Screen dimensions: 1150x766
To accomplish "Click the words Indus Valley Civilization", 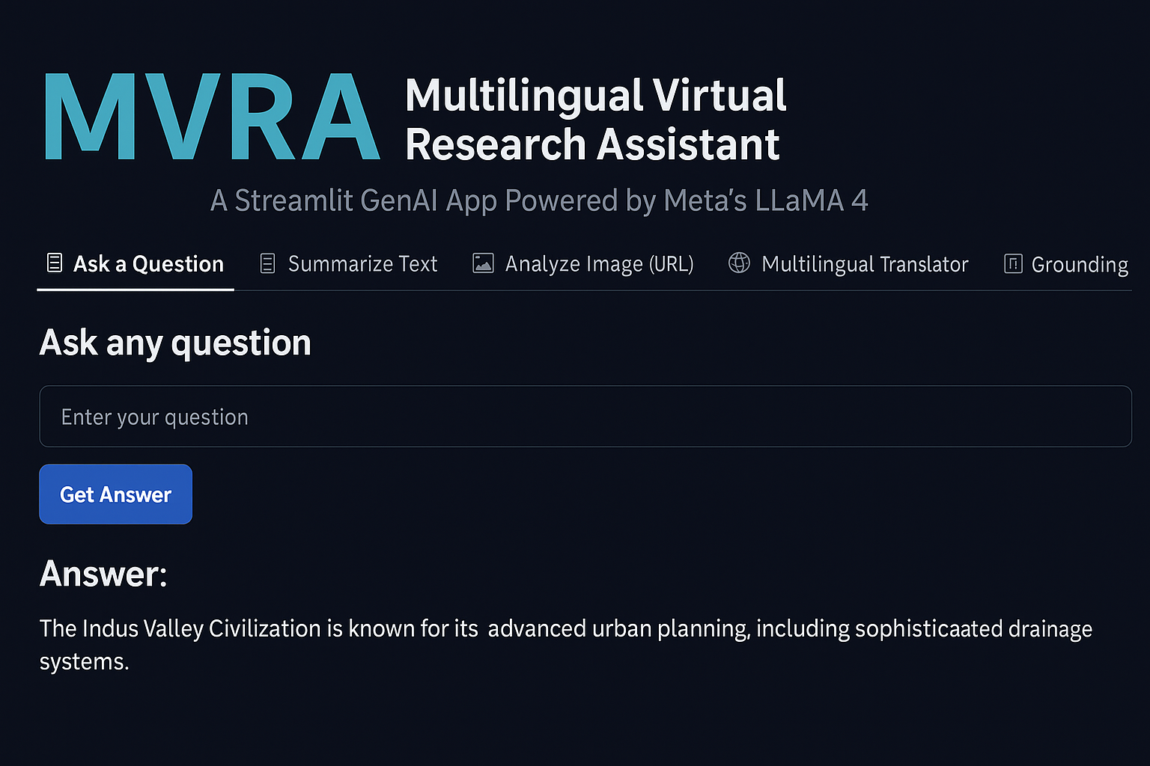I will pos(202,629).
